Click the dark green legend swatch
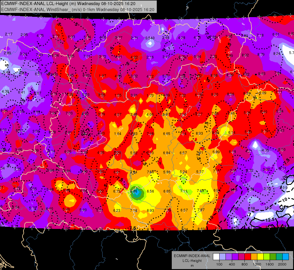Image resolution: width=294 pixels, height=270 pixels. [x=273, y=257]
